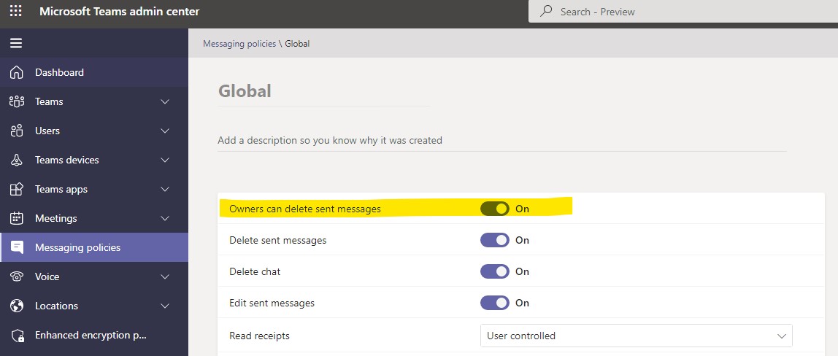Click the Search - Preview box
This screenshot has width=838, height=356.
click(683, 11)
